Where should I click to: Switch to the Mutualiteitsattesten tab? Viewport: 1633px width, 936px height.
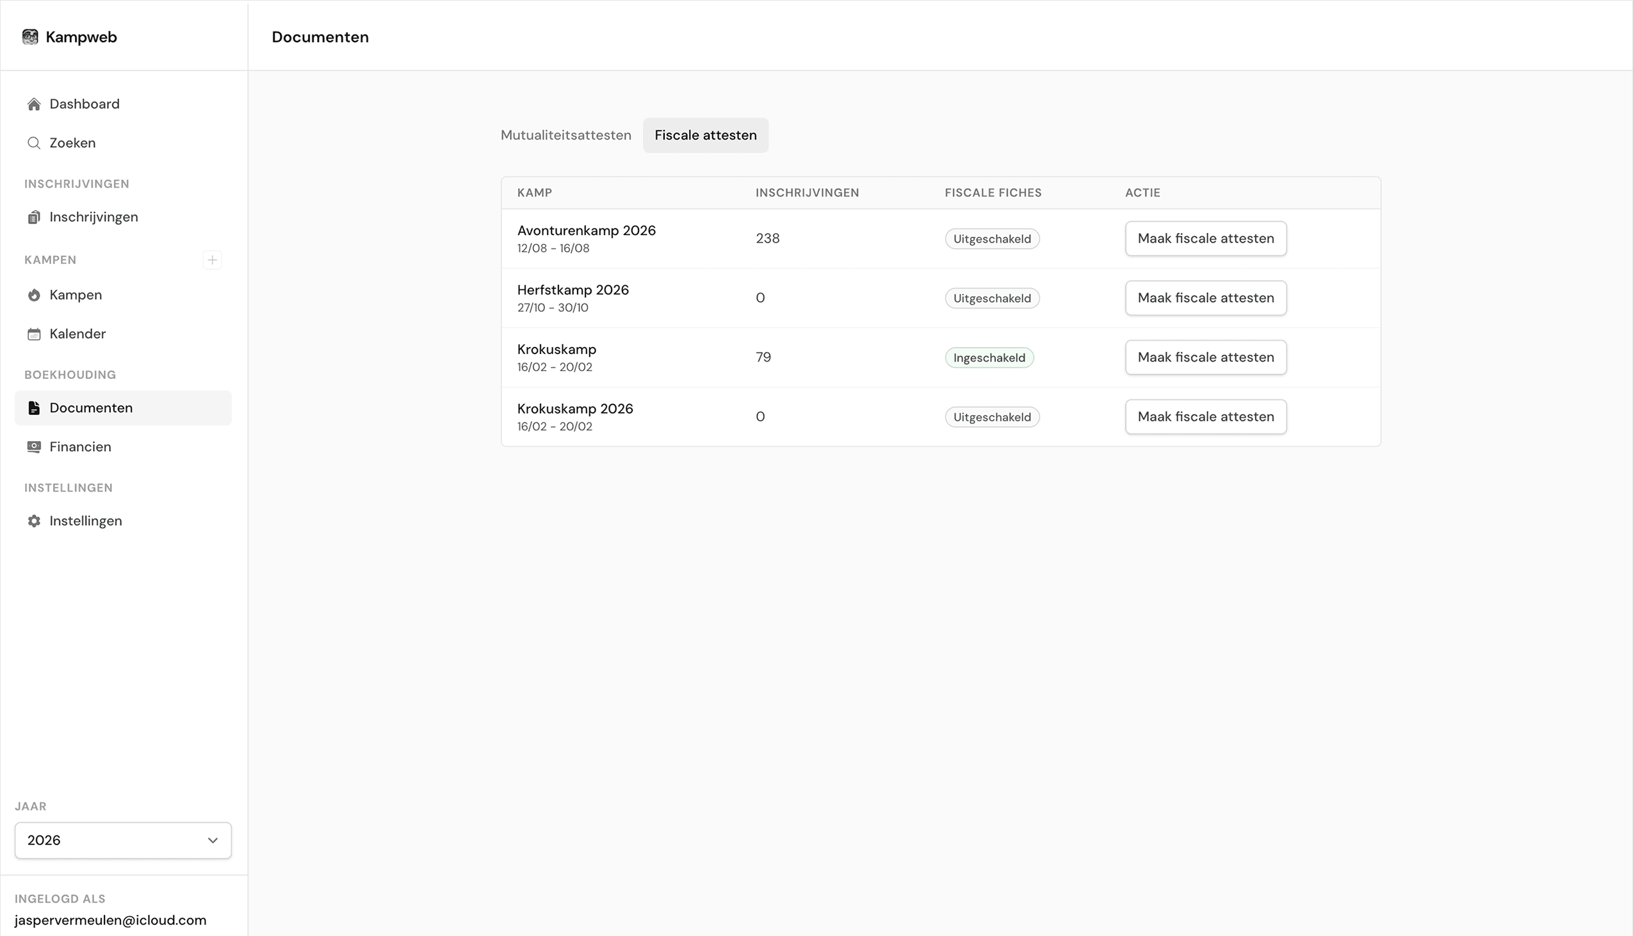565,135
